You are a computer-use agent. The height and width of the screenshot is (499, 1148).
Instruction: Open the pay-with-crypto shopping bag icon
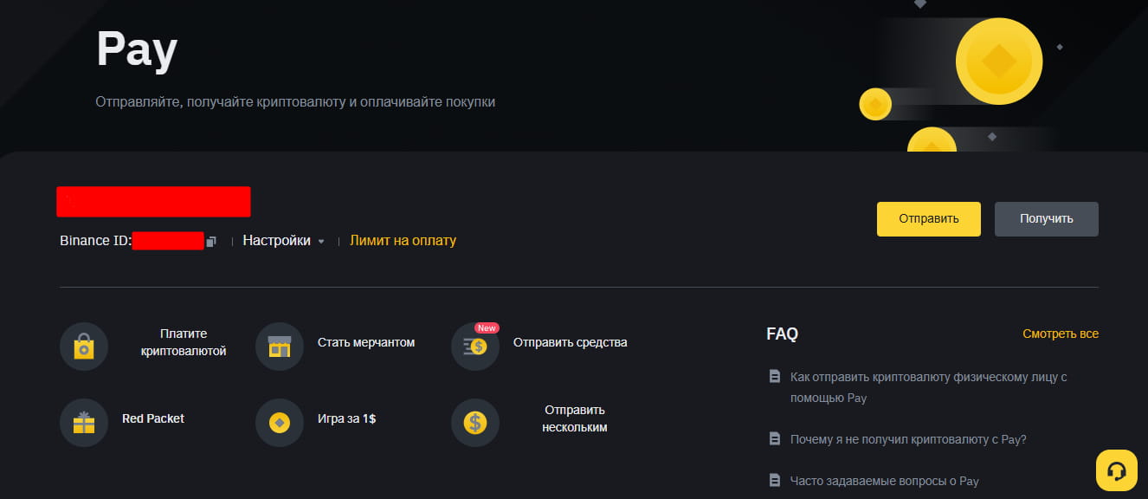84,347
